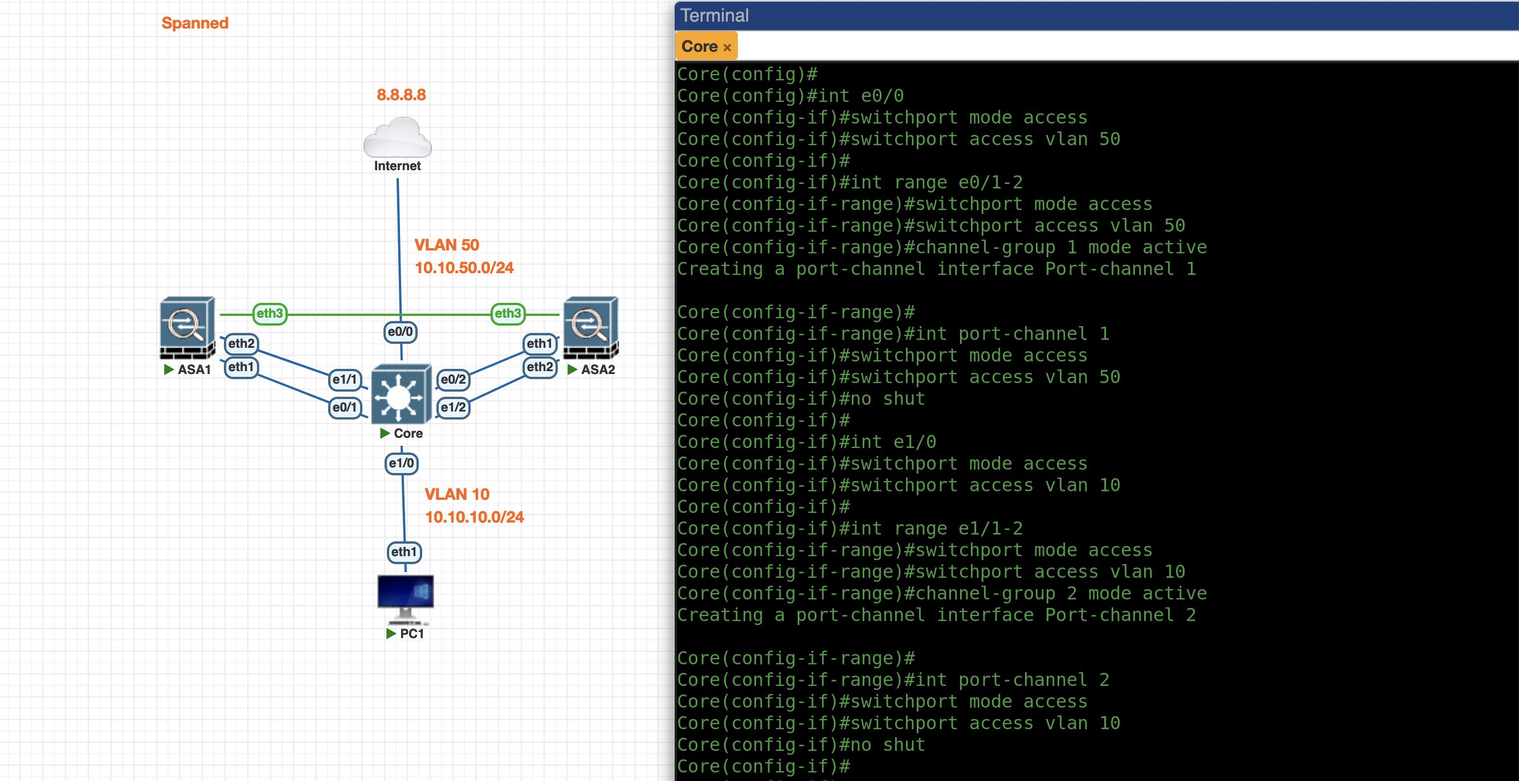Image resolution: width=1519 pixels, height=781 pixels.
Task: Click the ASA1 firewall icon
Action: [x=187, y=327]
